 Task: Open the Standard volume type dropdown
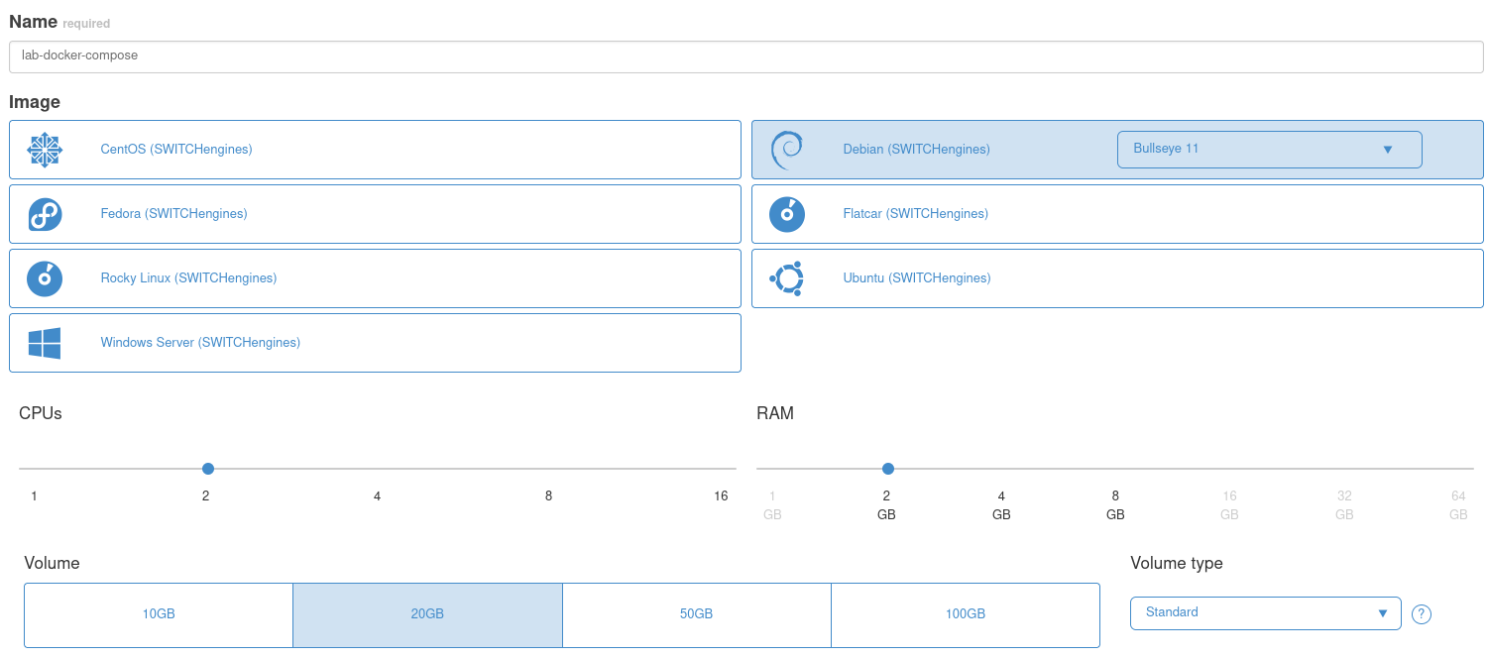[x=1265, y=613]
